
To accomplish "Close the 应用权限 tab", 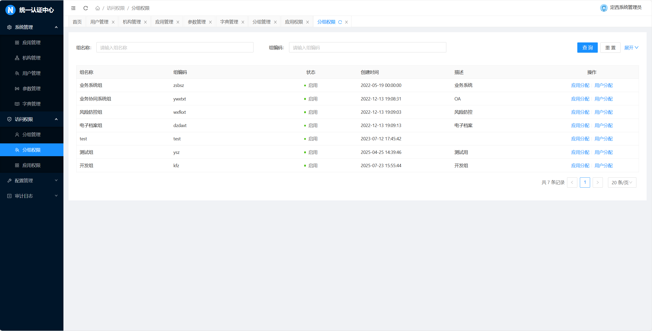I will (308, 22).
